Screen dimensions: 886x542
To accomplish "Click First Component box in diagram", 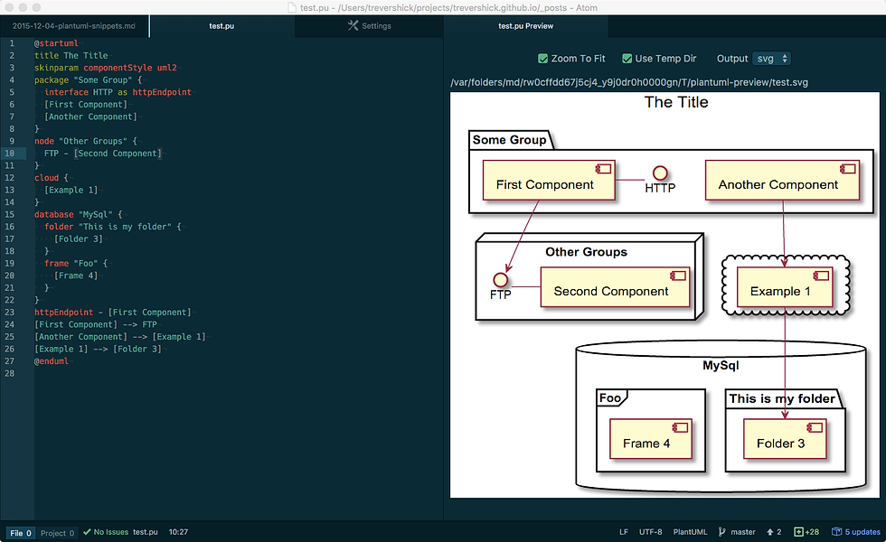I will pyautogui.click(x=549, y=180).
